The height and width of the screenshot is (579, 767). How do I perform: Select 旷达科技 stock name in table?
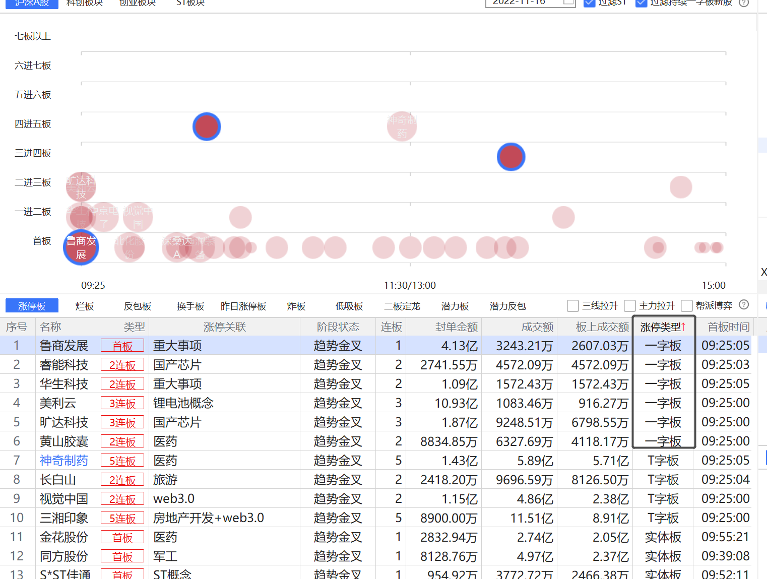(64, 422)
